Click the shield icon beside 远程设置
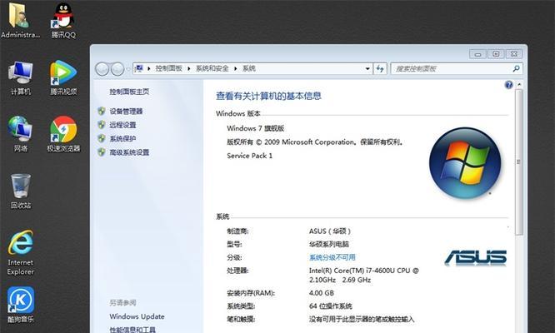 (102, 125)
